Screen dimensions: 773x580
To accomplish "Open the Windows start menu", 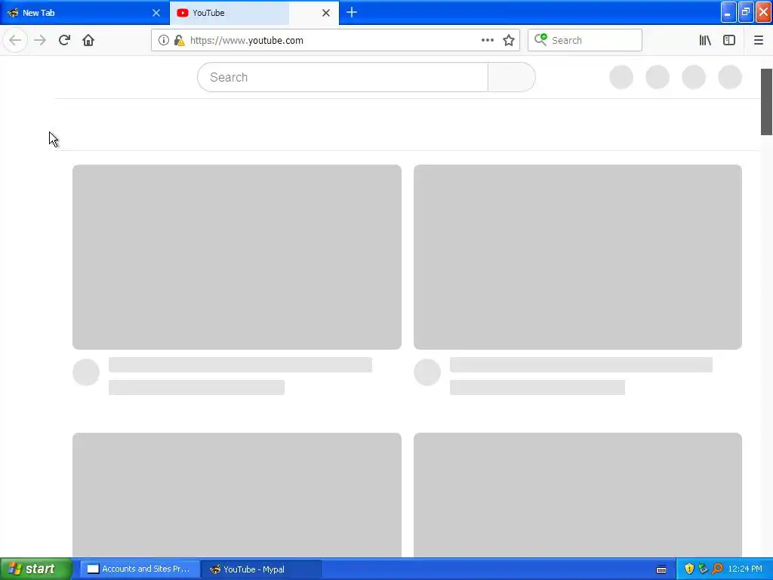I will (36, 569).
